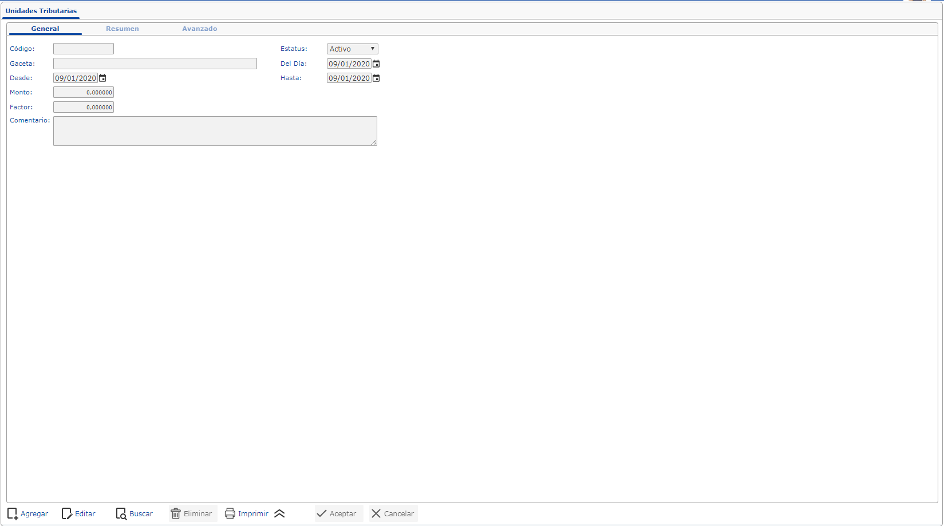Focus the Monto amount field
Viewport: 944px width, 526px height.
84,92
